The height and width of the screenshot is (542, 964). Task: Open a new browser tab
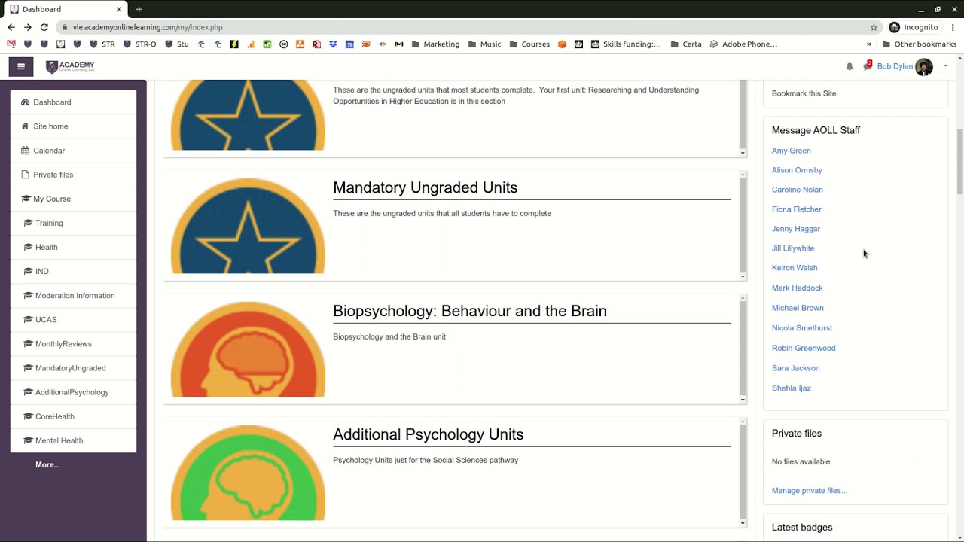click(139, 9)
